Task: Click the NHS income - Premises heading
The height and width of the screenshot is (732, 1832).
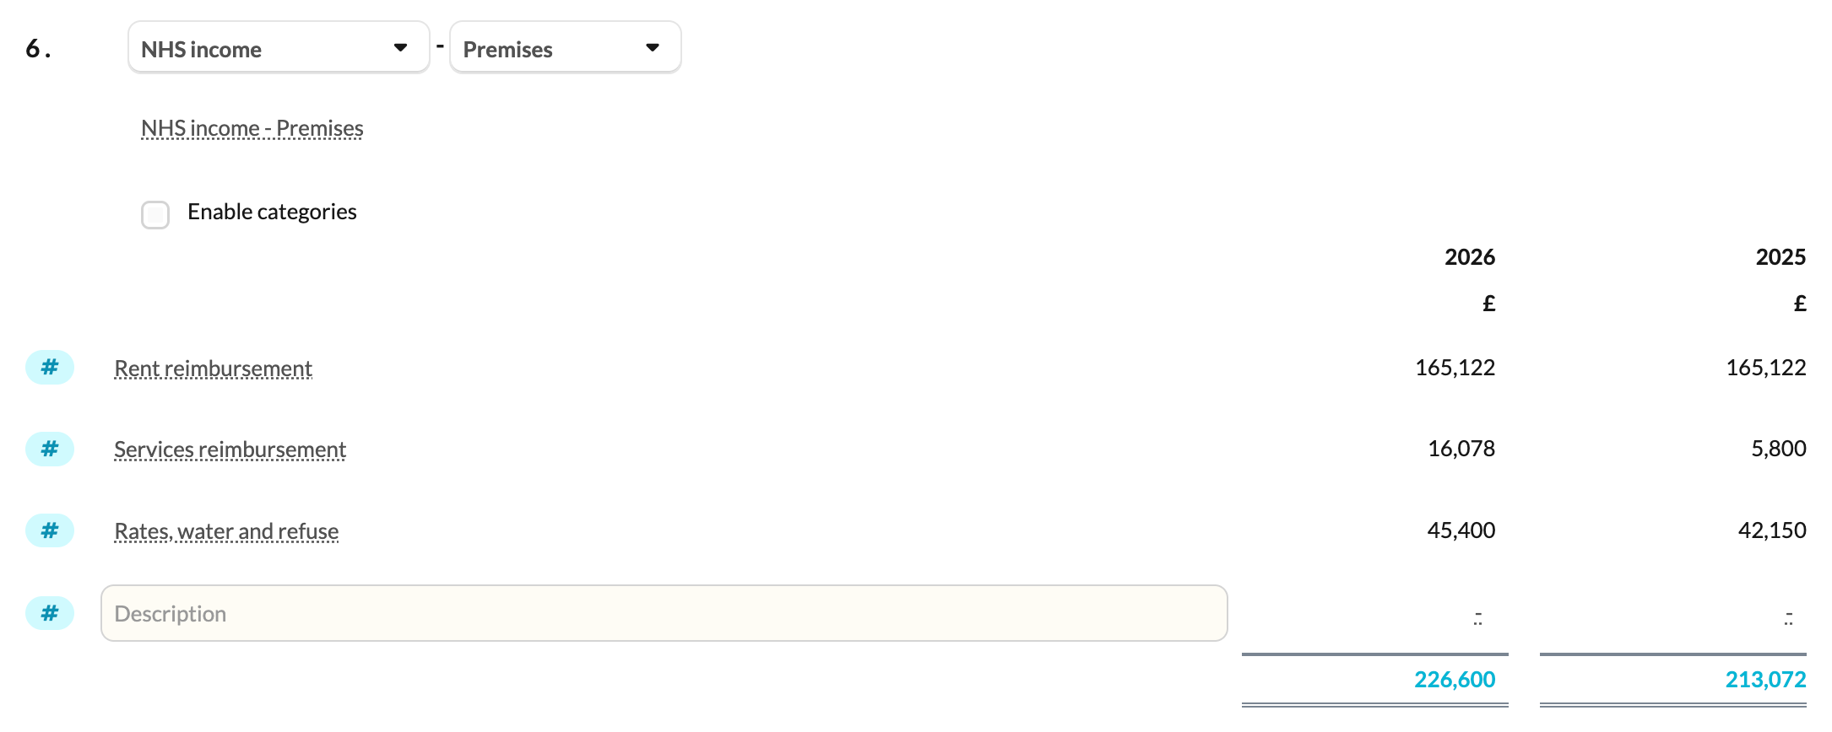Action: [252, 128]
